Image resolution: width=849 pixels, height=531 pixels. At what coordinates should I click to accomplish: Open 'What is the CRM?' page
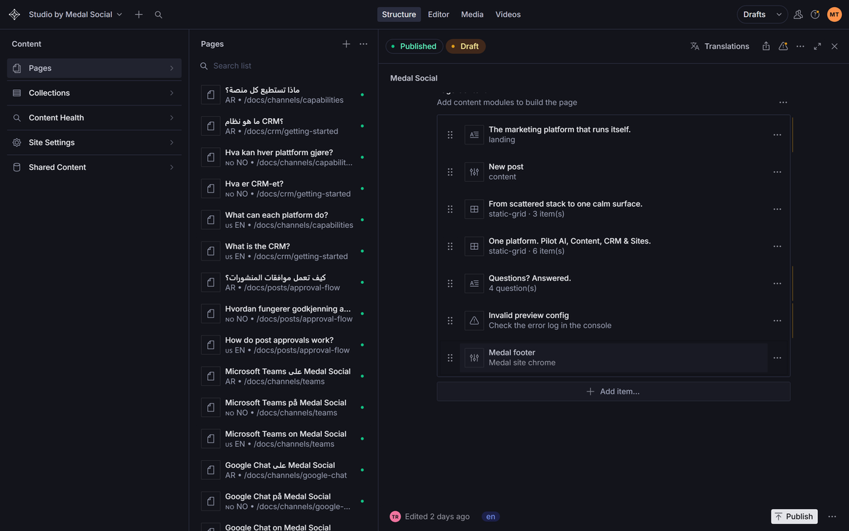click(x=284, y=251)
